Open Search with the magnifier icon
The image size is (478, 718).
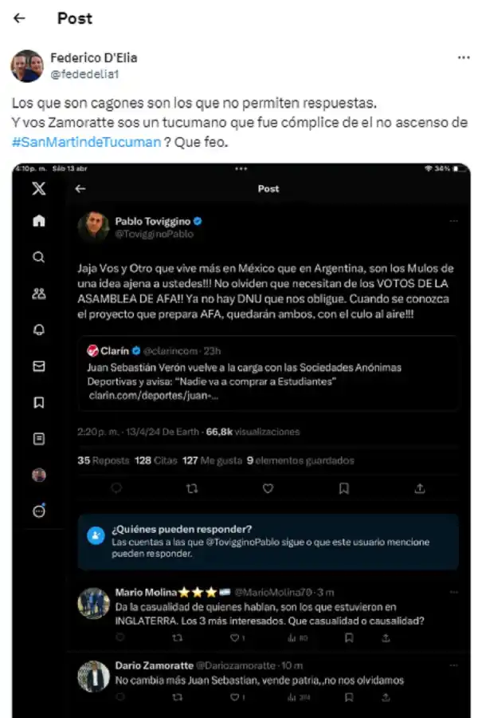pos(39,258)
